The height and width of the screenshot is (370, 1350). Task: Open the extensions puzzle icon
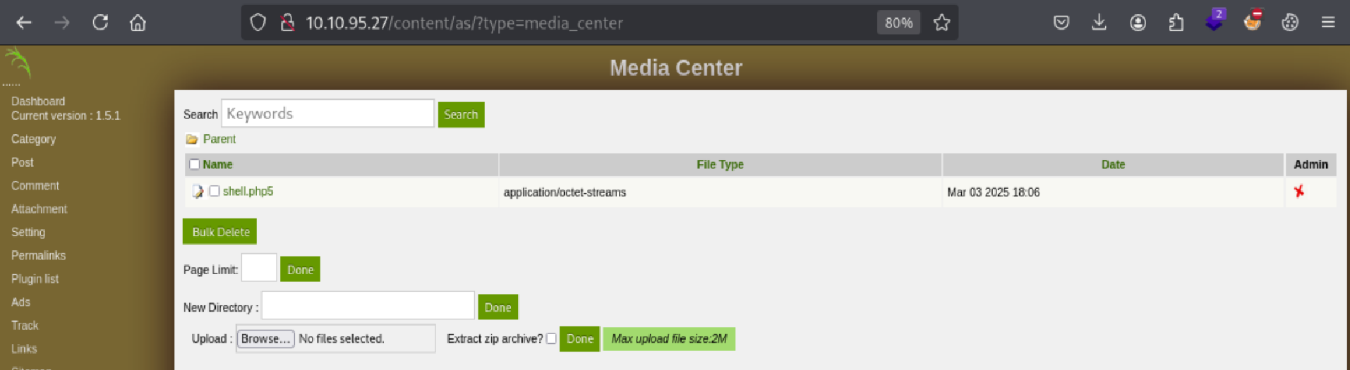[1176, 23]
